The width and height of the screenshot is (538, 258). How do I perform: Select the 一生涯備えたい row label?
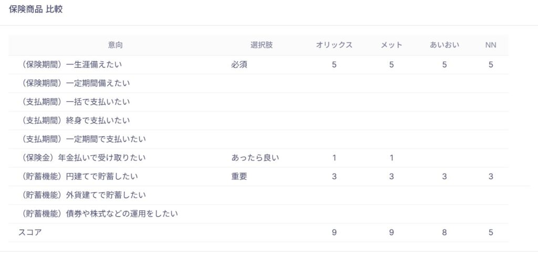73,64
